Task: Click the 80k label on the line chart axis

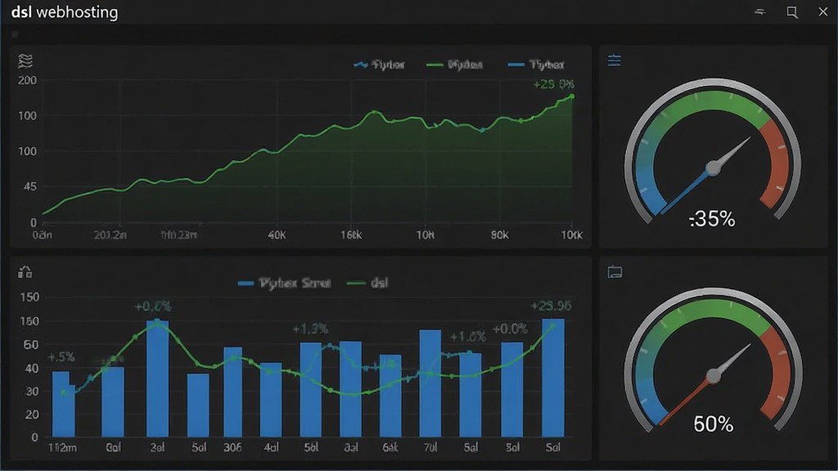Action: pyautogui.click(x=500, y=235)
